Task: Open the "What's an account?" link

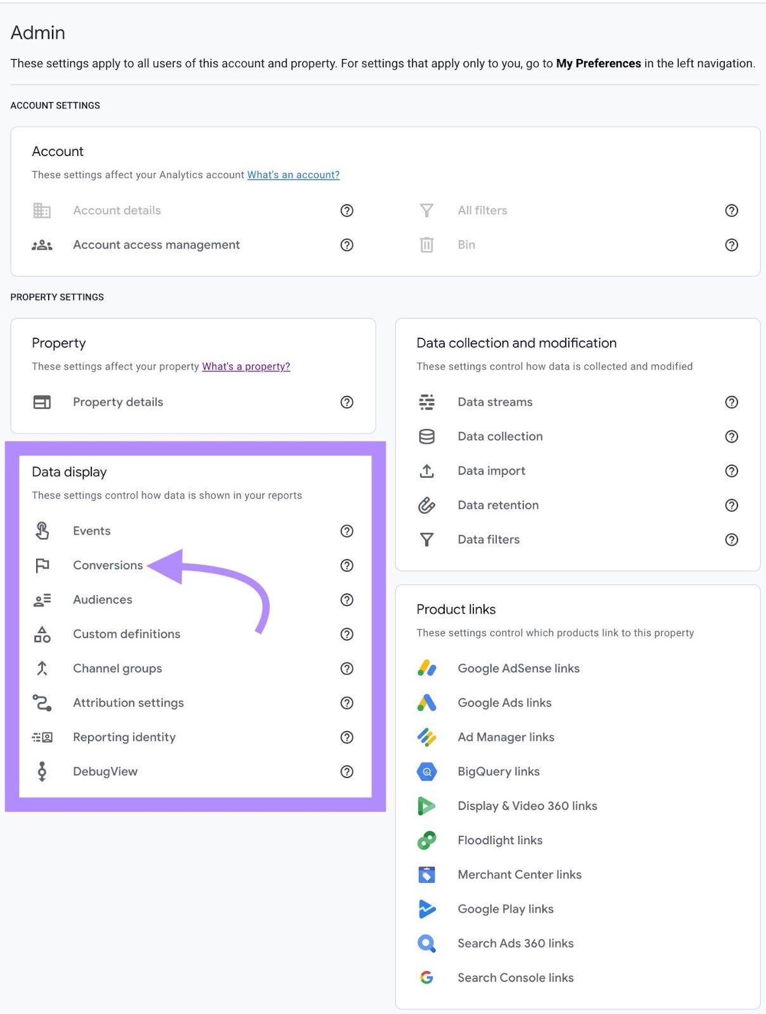Action: (293, 175)
